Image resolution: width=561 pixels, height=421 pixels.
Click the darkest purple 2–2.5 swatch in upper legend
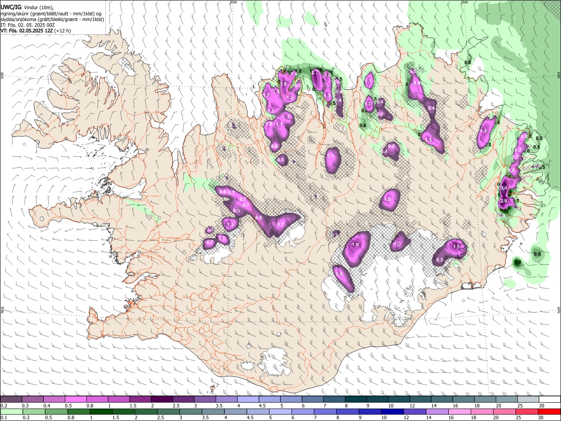(162, 400)
